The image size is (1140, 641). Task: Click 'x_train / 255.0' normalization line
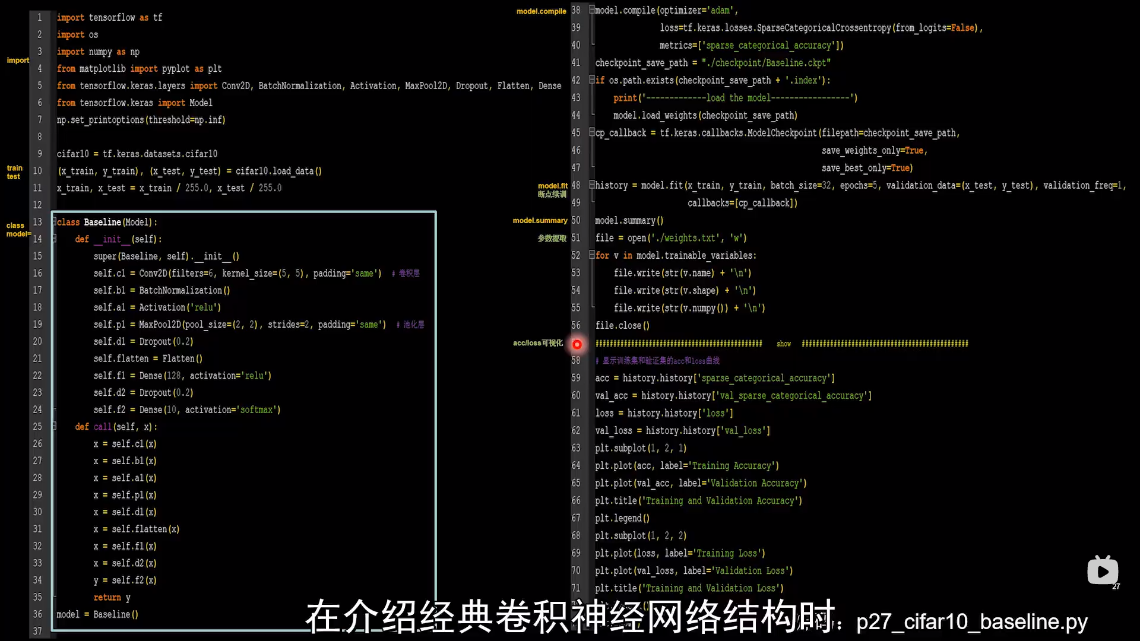point(169,188)
